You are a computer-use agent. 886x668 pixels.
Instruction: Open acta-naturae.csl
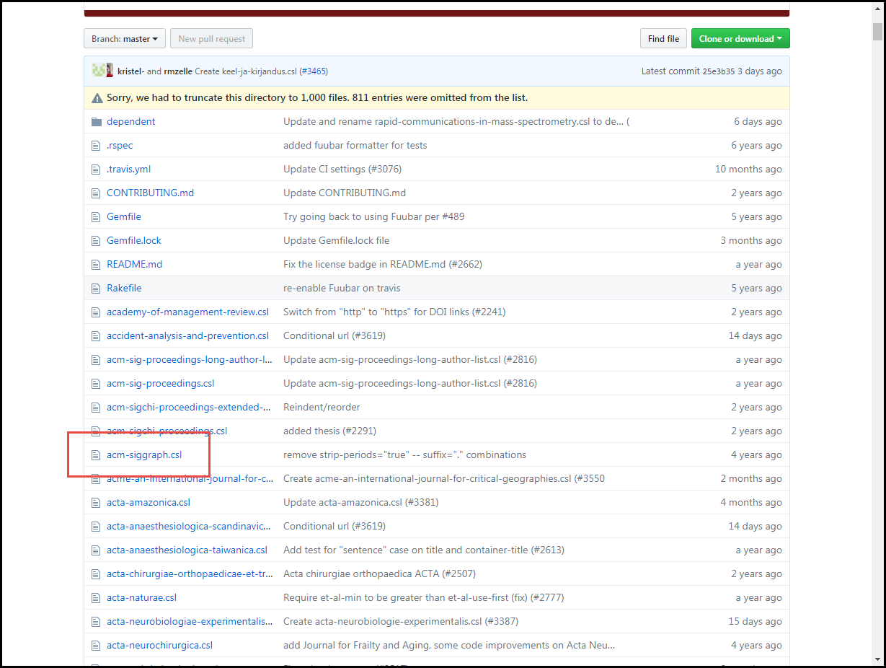click(141, 597)
